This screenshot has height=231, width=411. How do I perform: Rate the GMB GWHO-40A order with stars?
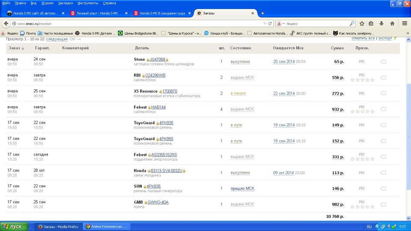pos(362,207)
